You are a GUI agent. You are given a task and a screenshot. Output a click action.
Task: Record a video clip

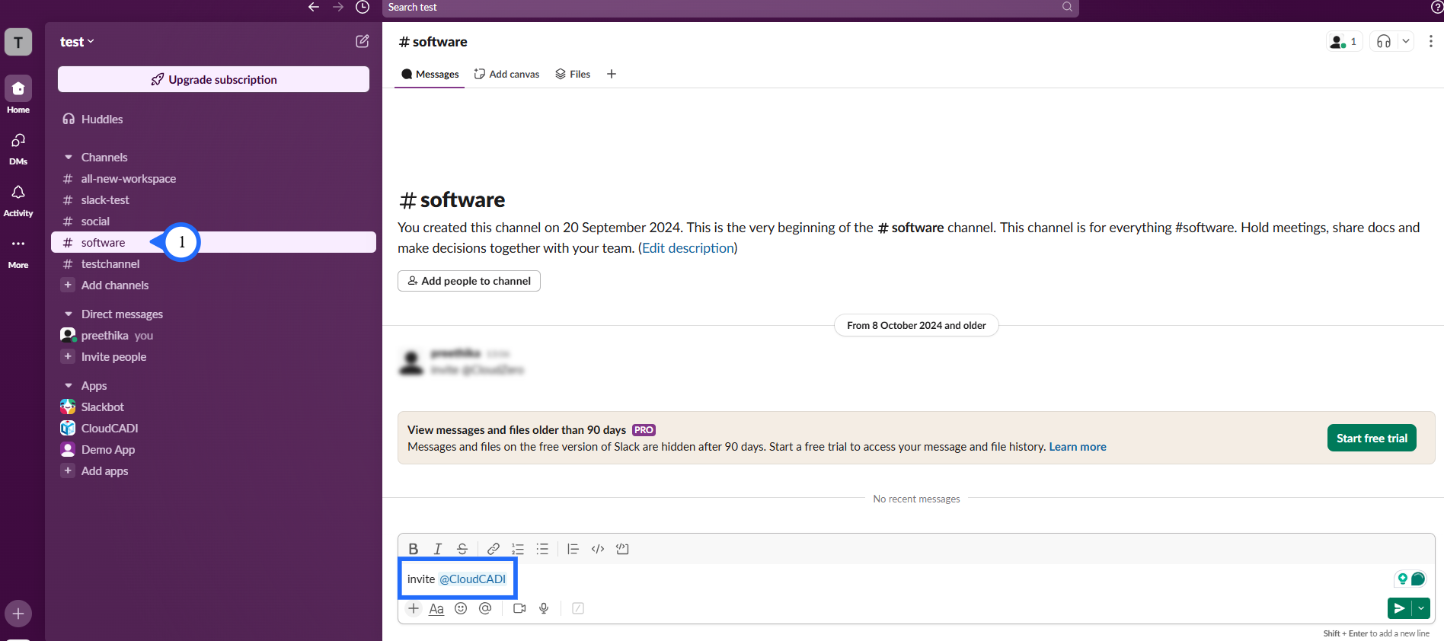[519, 608]
